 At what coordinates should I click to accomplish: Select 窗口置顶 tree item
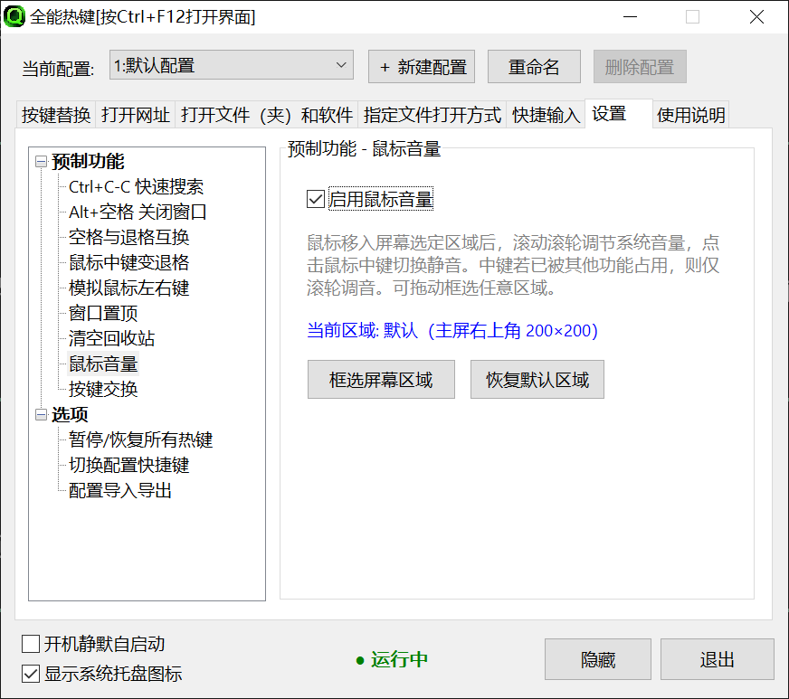[103, 313]
